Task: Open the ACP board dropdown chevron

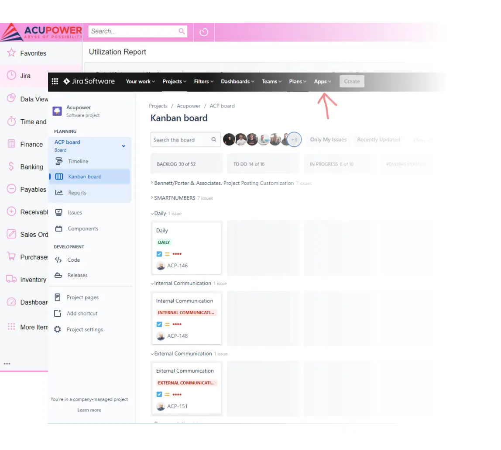Action: [x=124, y=146]
